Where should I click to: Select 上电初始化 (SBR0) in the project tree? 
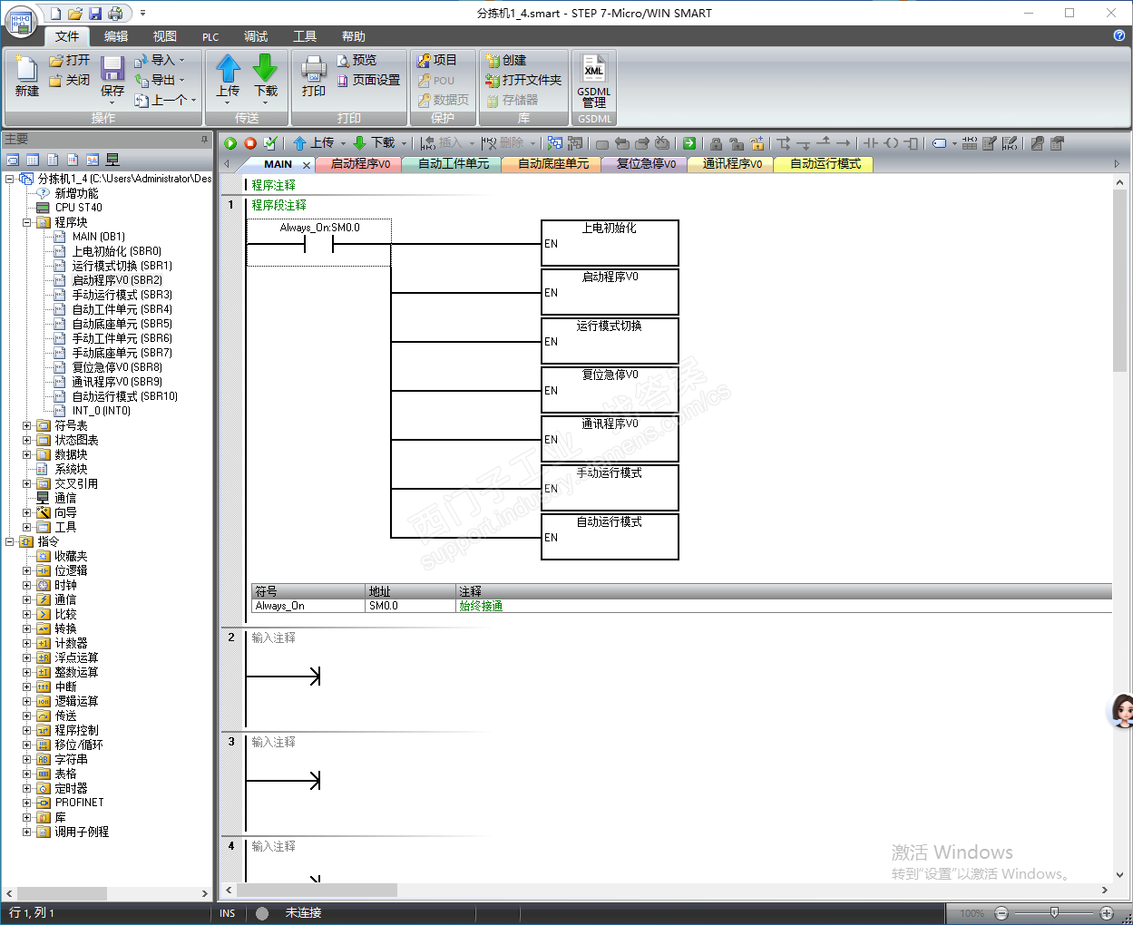117,251
